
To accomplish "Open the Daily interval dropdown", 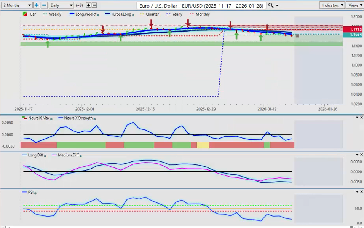I will click(x=61, y=5).
